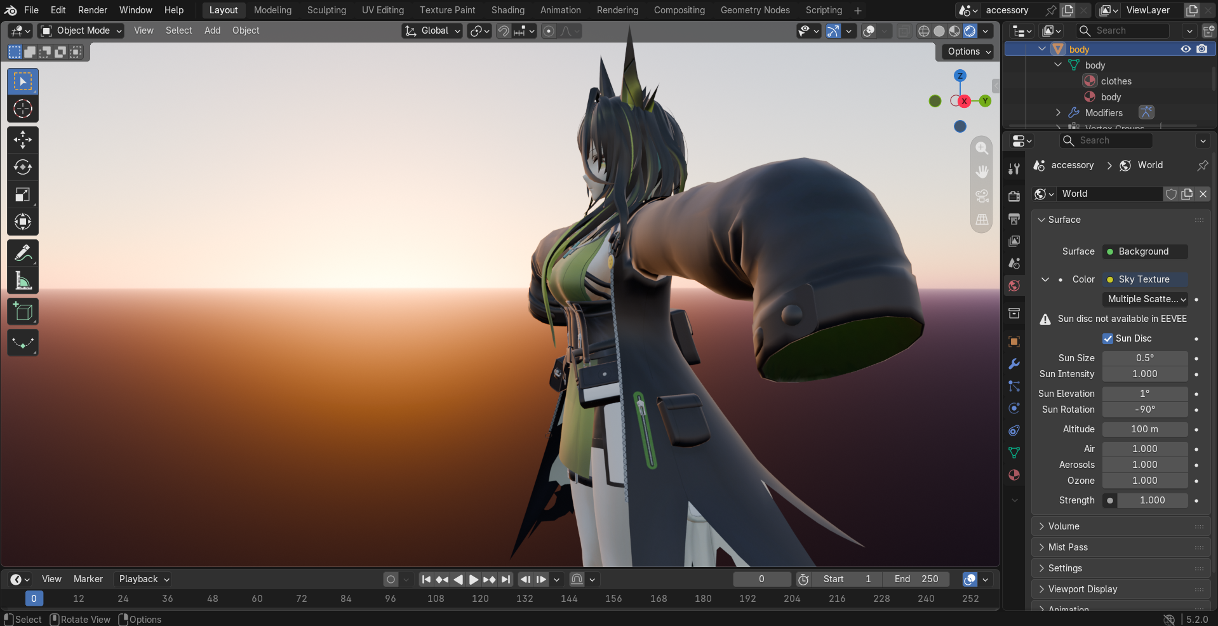Viewport: 1218px width, 626px height.
Task: Click the current frame number field
Action: tap(762, 579)
